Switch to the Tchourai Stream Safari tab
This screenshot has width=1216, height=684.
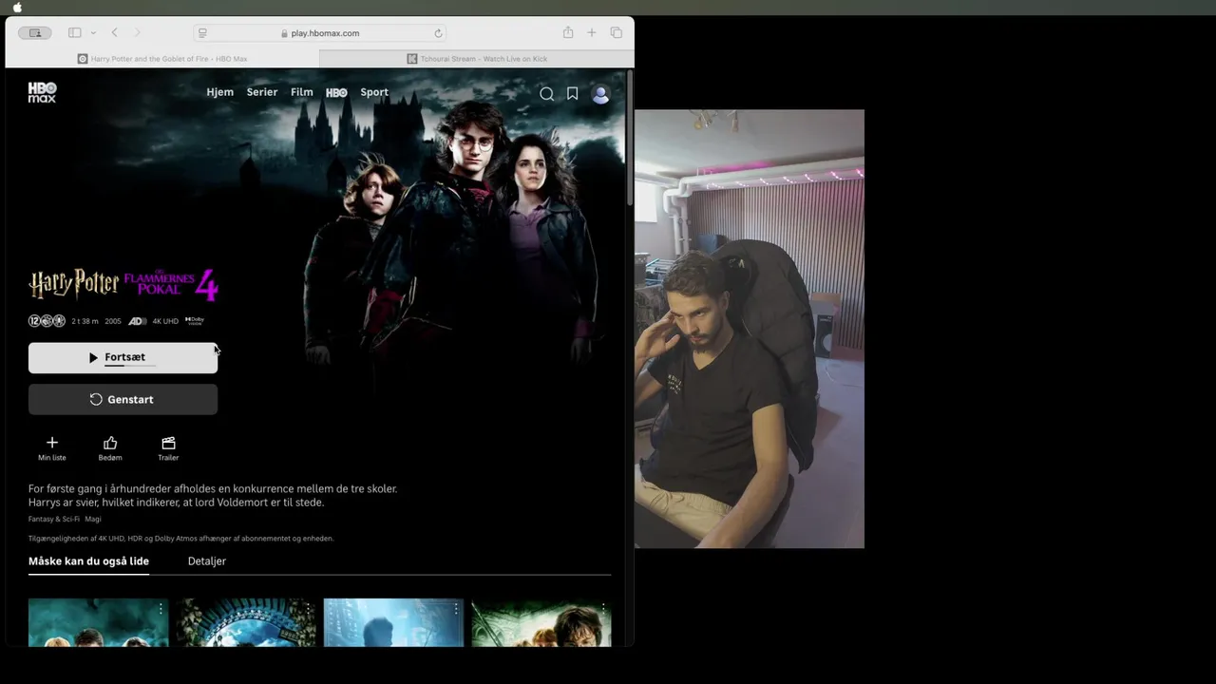pos(477,59)
